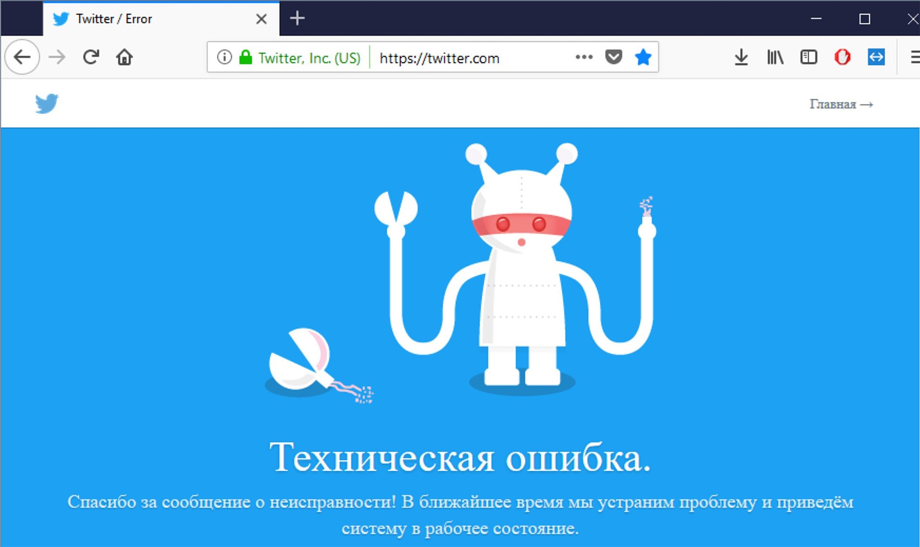Image resolution: width=920 pixels, height=547 pixels.
Task: Click the Техническая ошибка heading
Action: [x=460, y=457]
